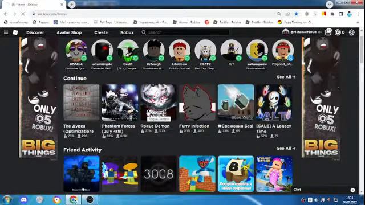
Task: Go to the Create page
Action: pos(101,32)
